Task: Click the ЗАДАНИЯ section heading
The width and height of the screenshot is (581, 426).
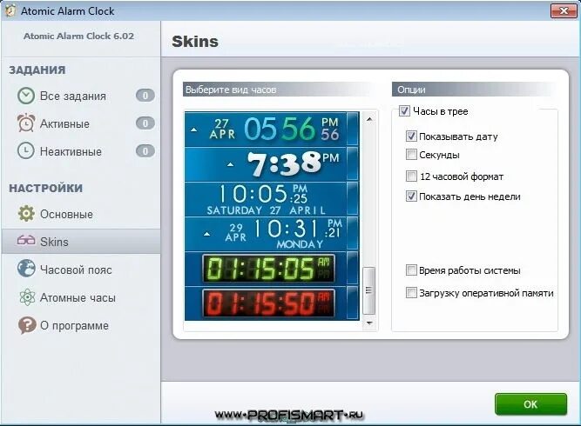Action: [x=37, y=70]
